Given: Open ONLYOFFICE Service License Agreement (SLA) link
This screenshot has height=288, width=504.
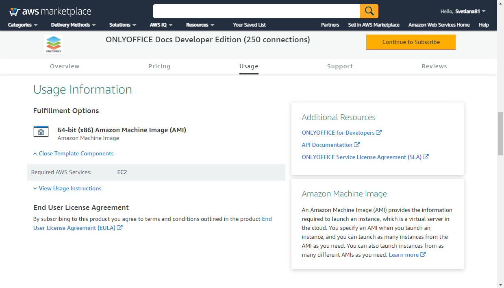Looking at the screenshot, I should coord(365,157).
